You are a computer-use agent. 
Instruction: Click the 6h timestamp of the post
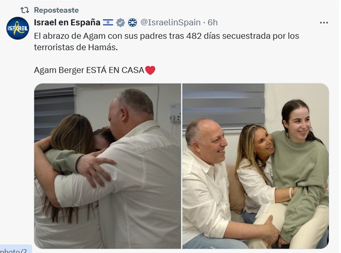(213, 22)
